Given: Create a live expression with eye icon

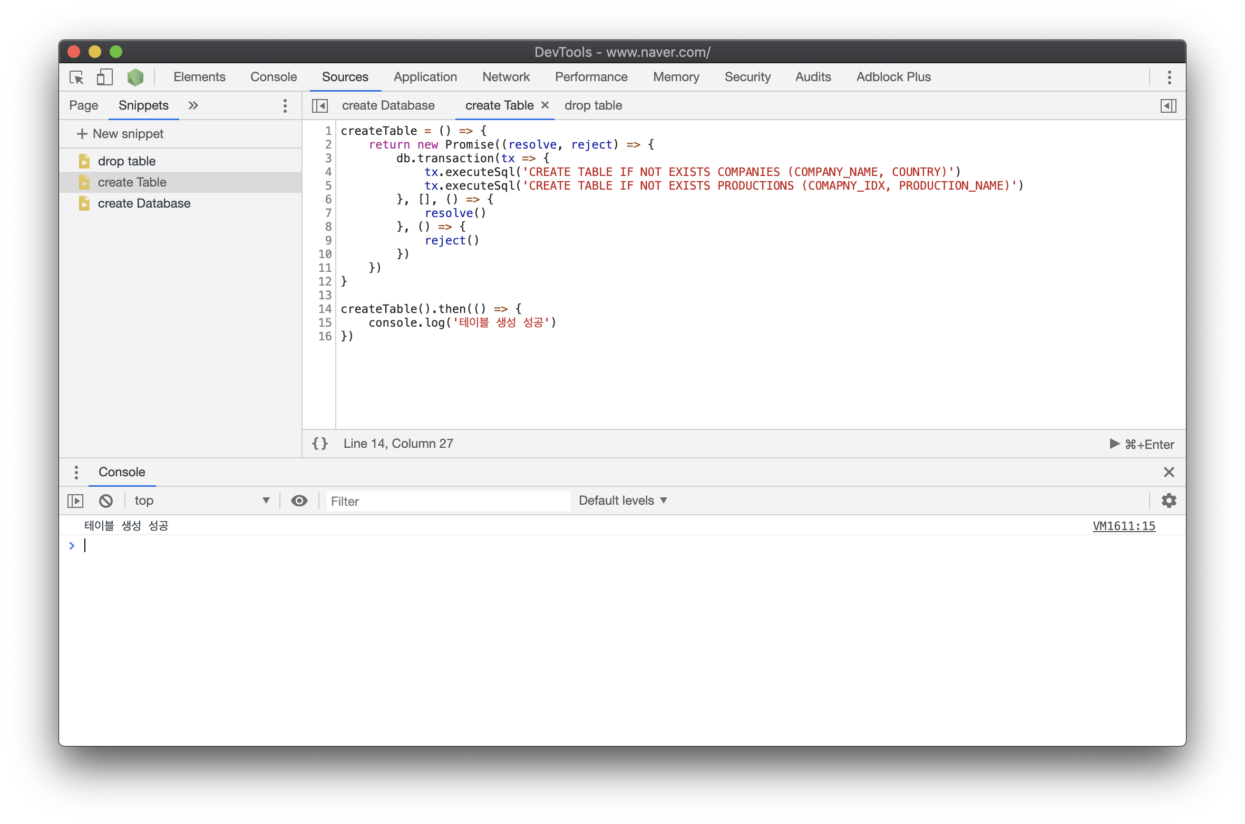Looking at the screenshot, I should pyautogui.click(x=299, y=501).
